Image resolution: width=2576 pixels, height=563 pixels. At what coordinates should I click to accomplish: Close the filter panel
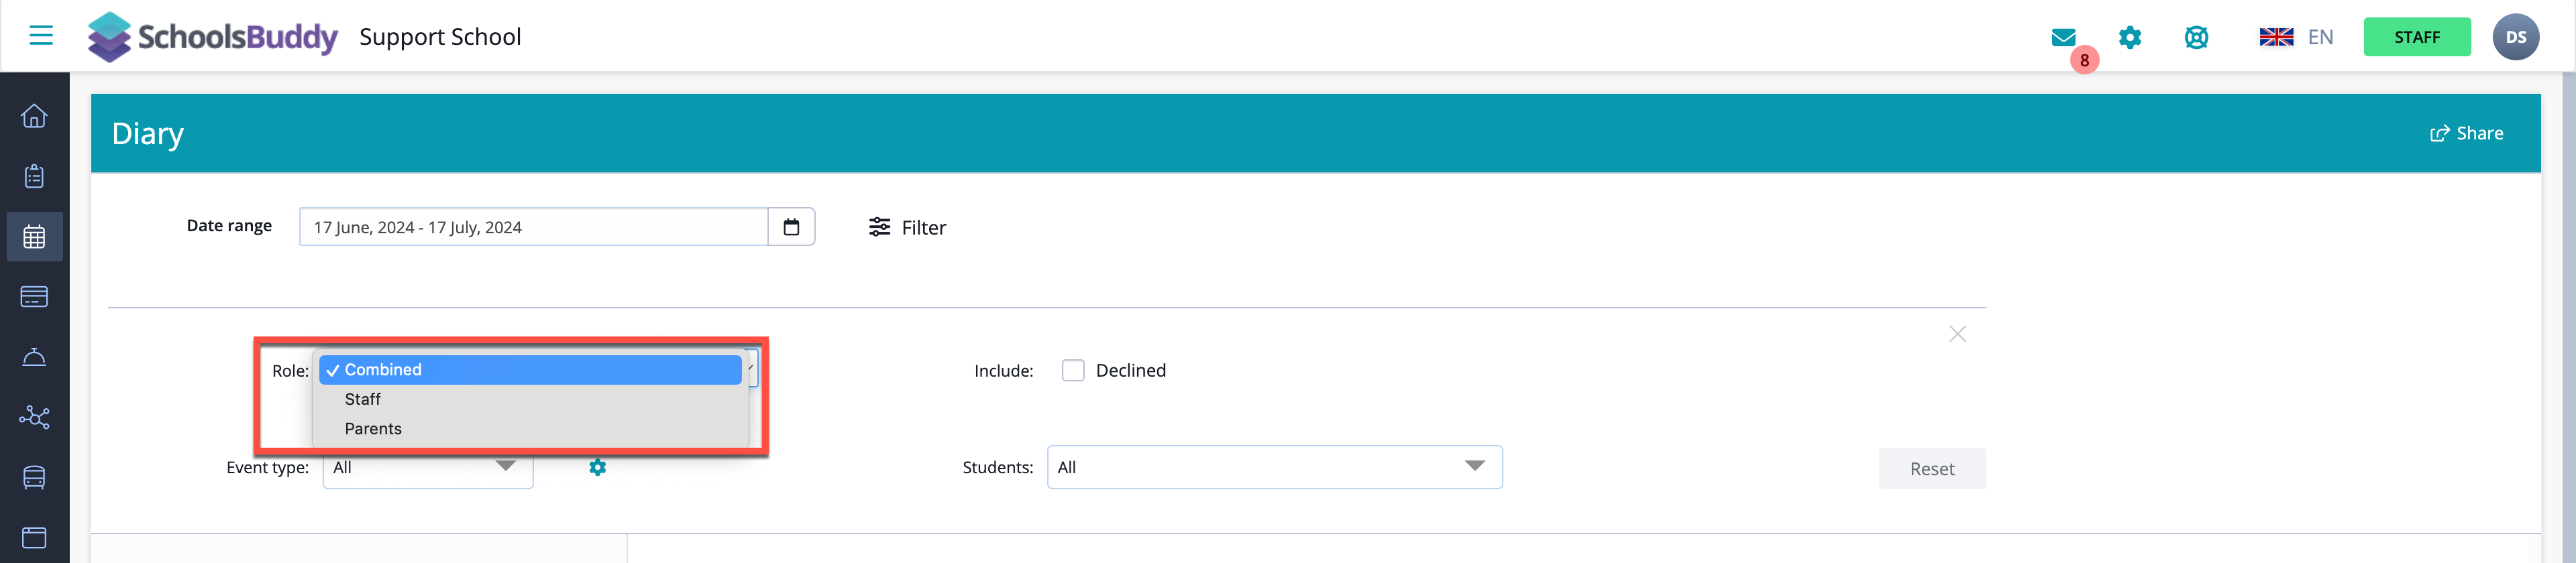tap(1957, 334)
